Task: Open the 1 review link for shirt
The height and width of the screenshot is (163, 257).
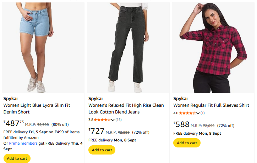Action: [203, 113]
